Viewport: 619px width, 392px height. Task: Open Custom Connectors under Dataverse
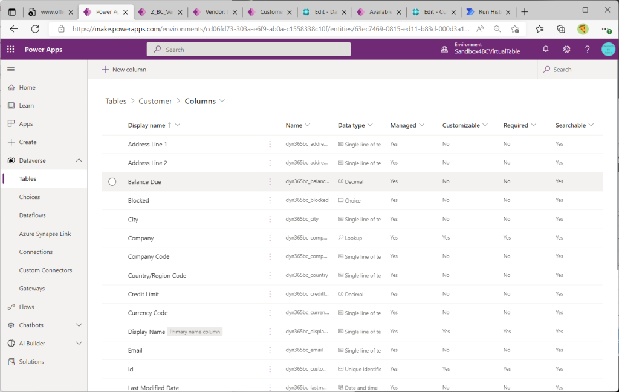coord(46,270)
